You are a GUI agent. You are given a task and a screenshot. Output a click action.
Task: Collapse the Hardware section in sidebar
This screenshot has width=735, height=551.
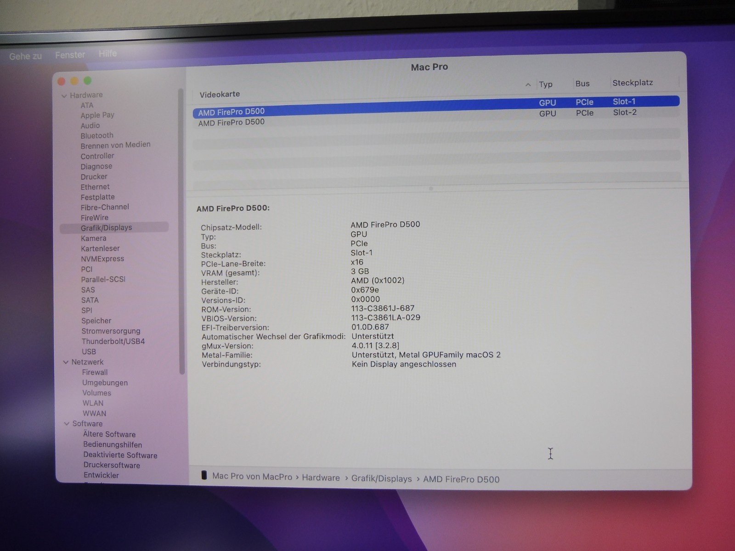pos(64,96)
